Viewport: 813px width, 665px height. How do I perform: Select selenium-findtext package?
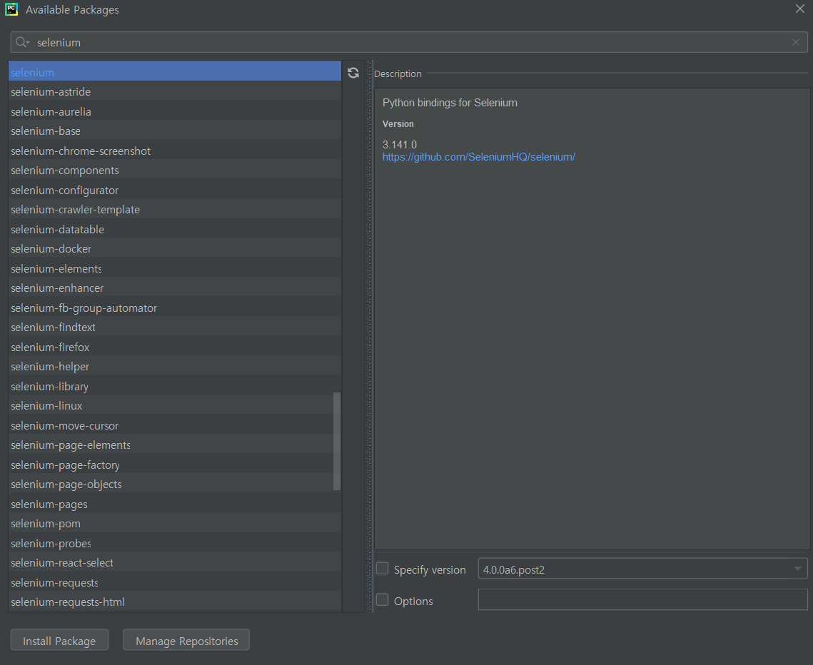[x=175, y=327]
